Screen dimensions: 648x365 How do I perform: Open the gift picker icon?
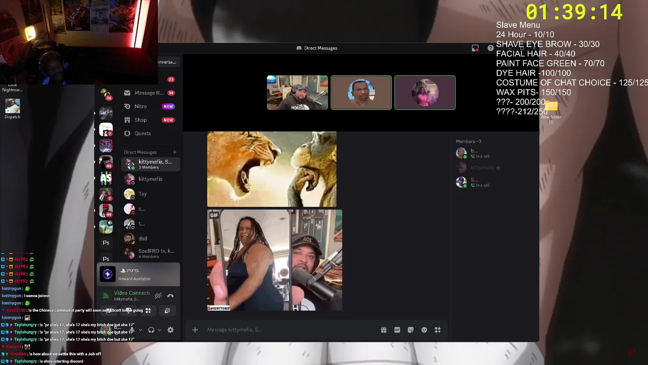384,330
